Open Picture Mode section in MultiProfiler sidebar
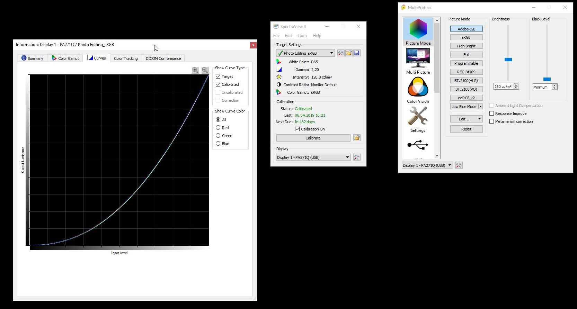This screenshot has height=309, width=577. click(418, 32)
